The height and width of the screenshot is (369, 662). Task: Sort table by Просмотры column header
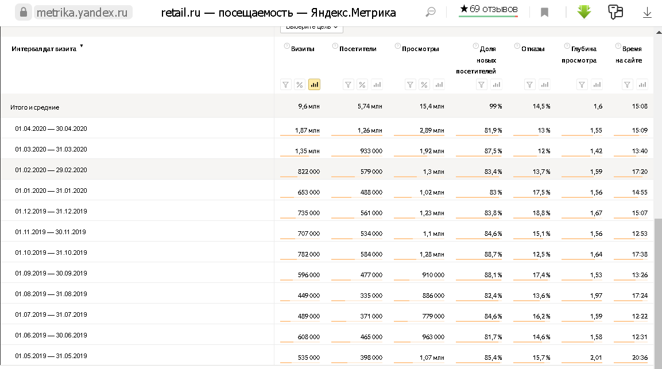[420, 49]
